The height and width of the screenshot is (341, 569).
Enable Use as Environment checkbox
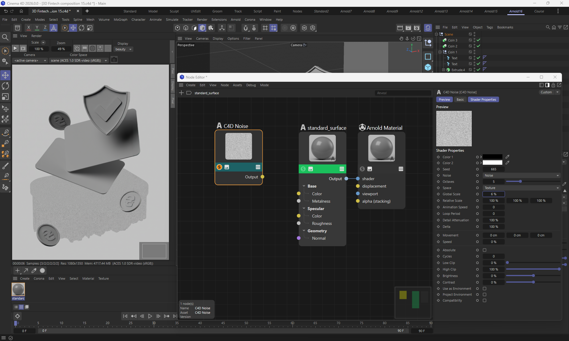(x=485, y=289)
